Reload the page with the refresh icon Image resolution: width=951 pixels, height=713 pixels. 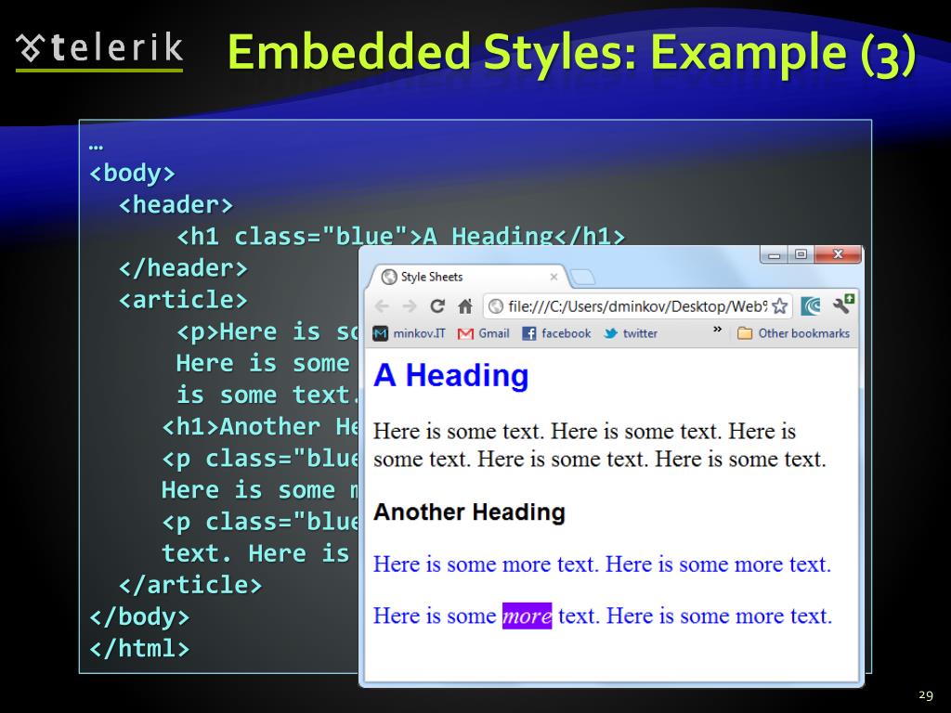437,306
